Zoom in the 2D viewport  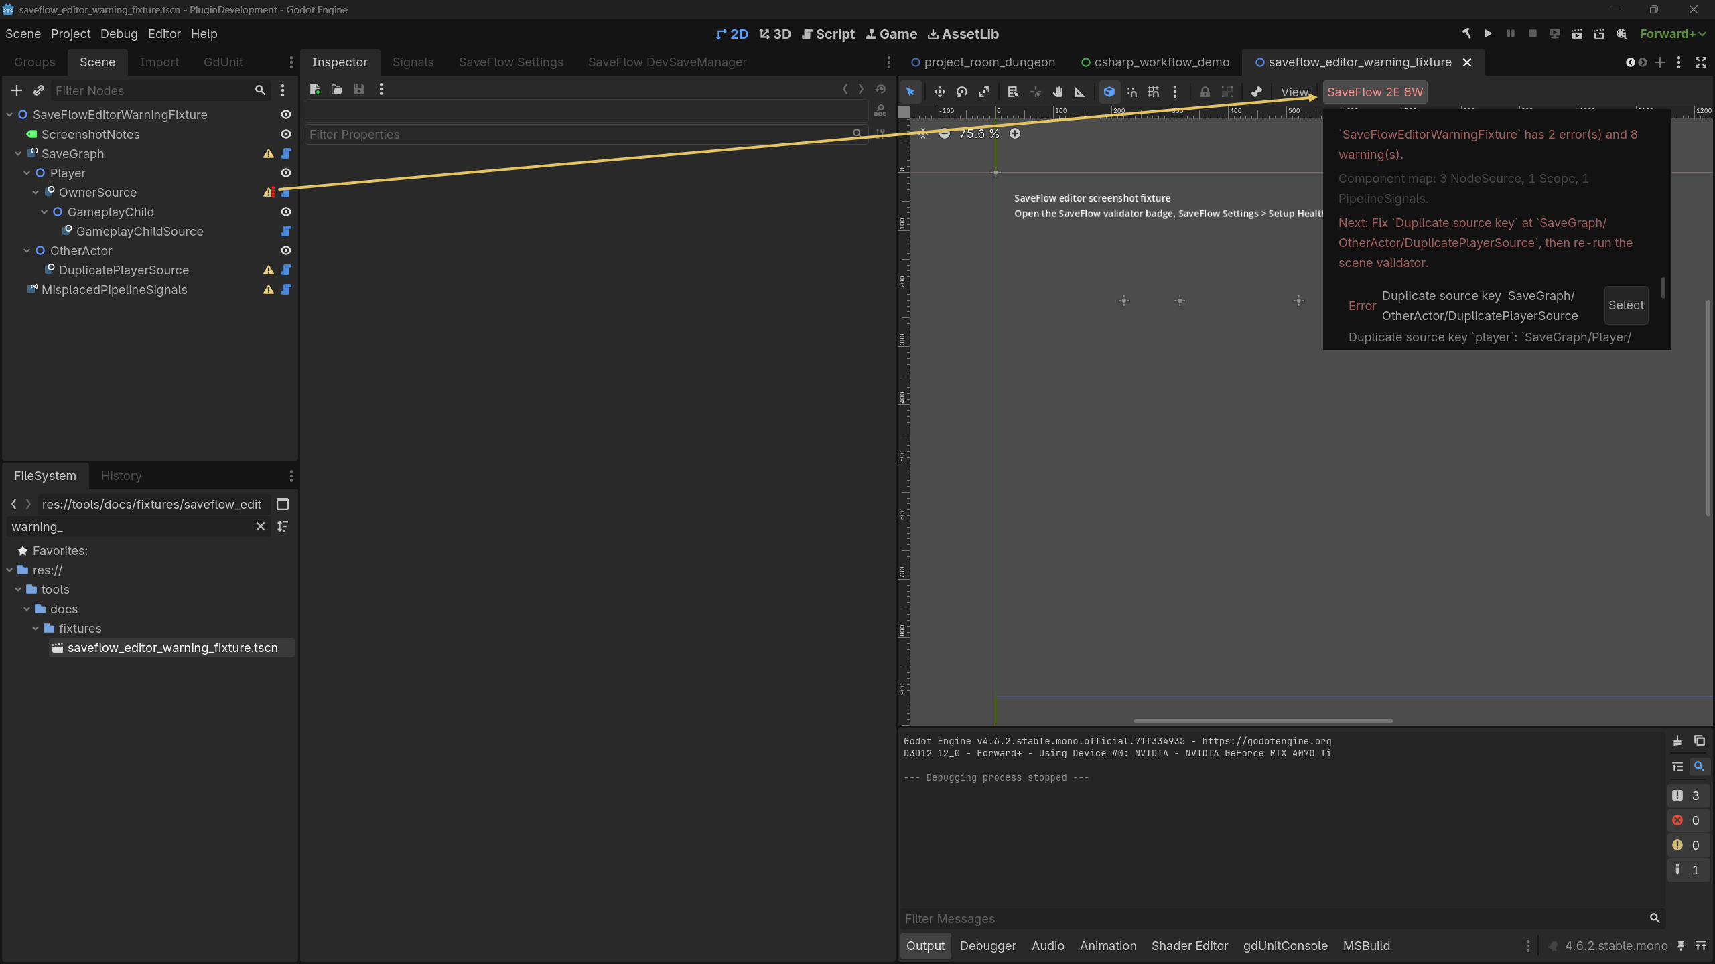1015,134
